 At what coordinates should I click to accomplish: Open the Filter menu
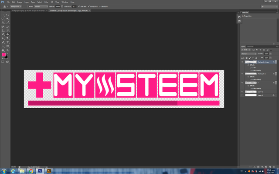pos(46,2)
